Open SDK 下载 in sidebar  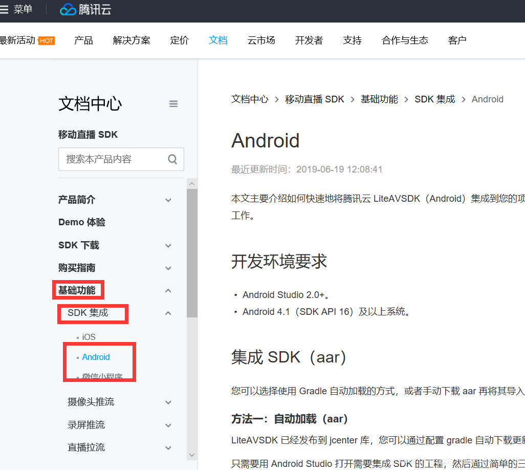coord(79,245)
